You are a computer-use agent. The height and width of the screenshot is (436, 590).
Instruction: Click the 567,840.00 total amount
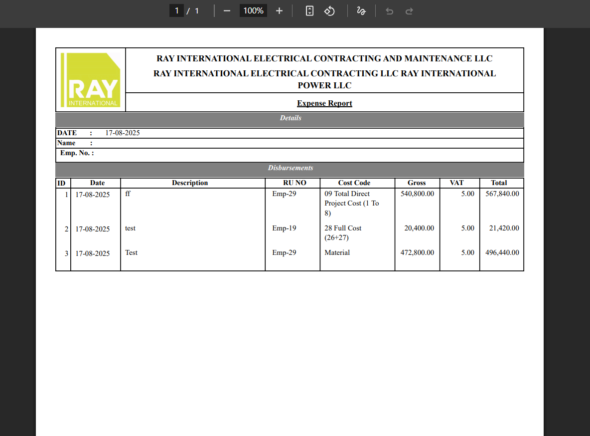coord(502,194)
